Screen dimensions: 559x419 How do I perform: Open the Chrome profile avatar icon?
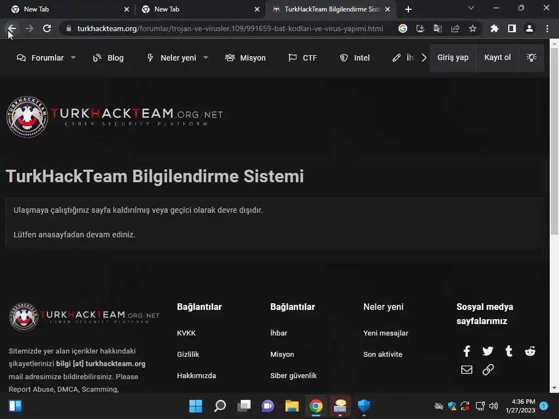529,28
